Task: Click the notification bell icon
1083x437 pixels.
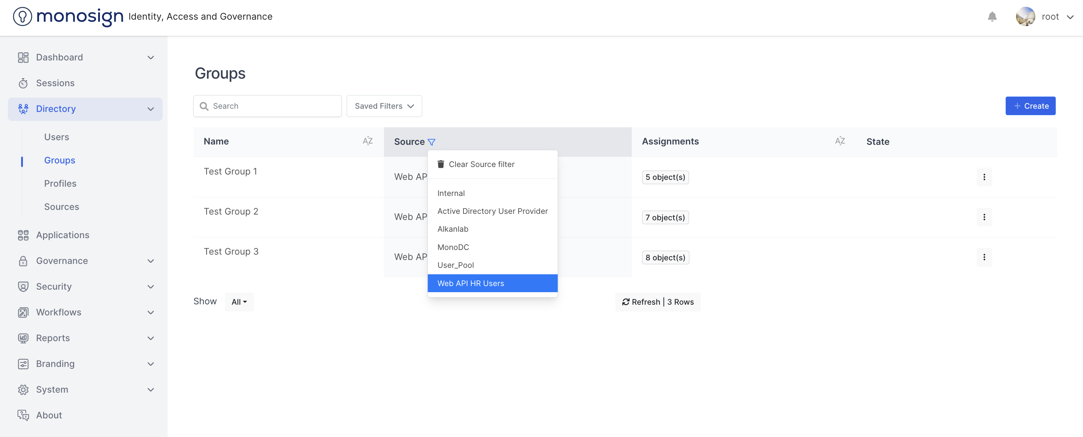Action: [x=992, y=17]
